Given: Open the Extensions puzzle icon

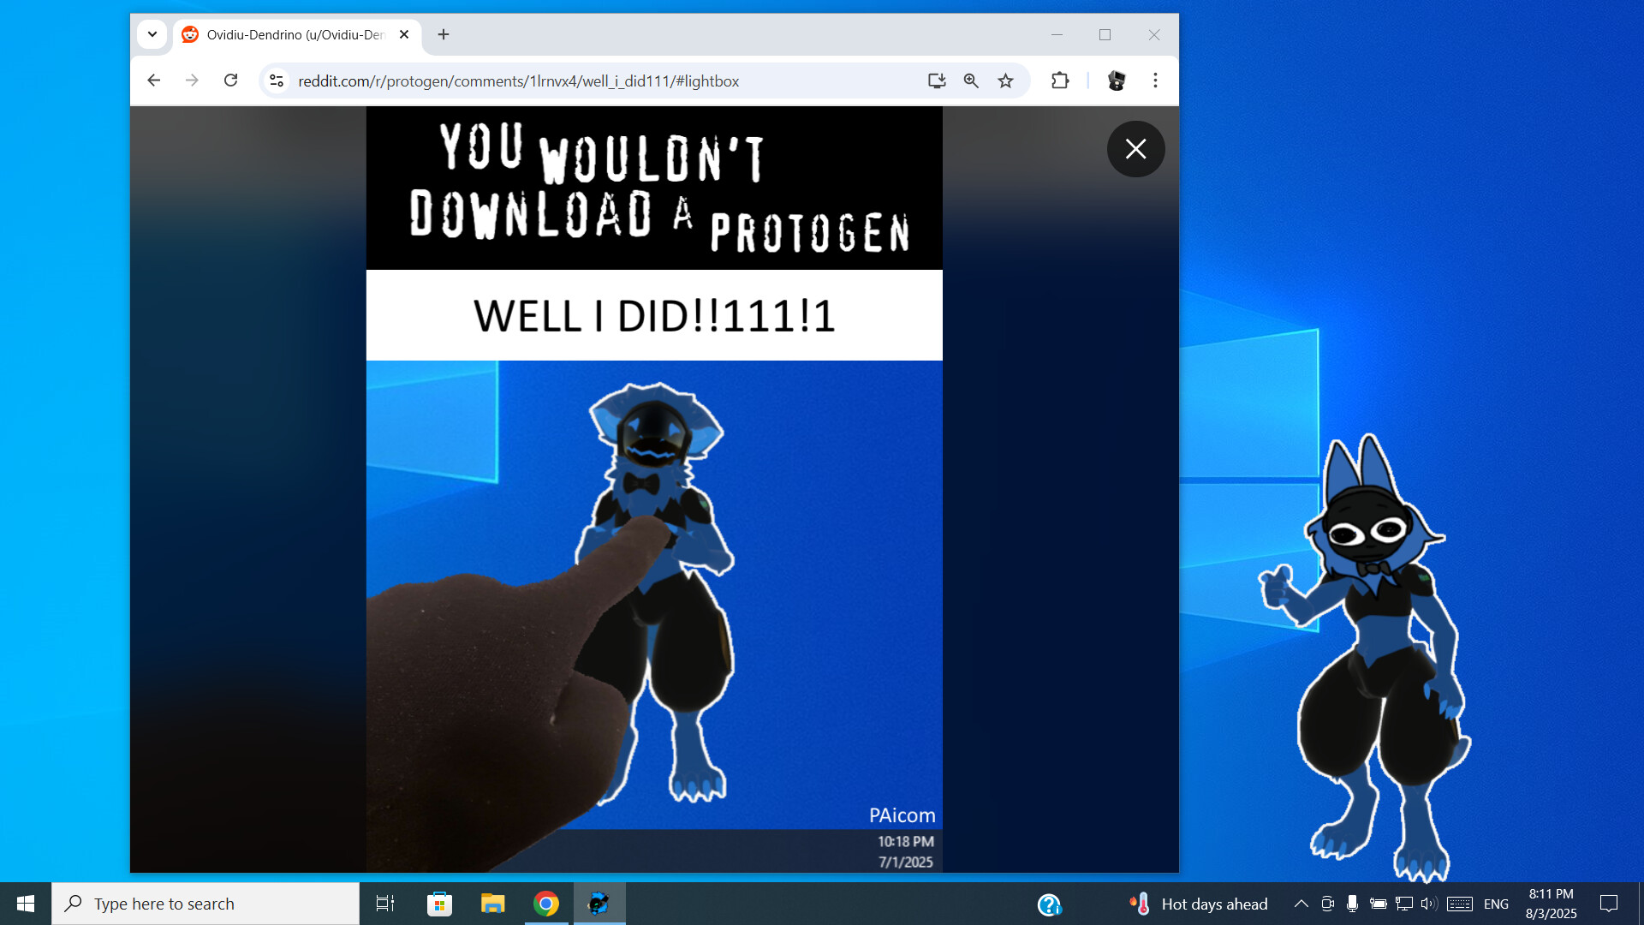Looking at the screenshot, I should click(x=1060, y=81).
